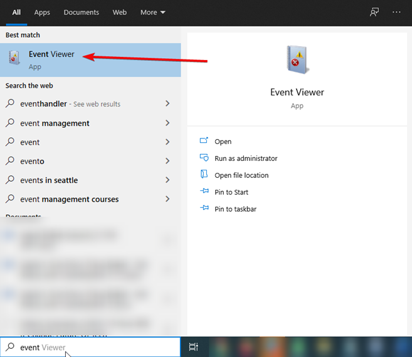Select the eventhandler web search suggestion
Image resolution: width=412 pixels, height=357 pixels.
90,104
